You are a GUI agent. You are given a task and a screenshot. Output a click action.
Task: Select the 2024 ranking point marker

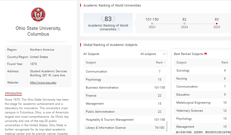(184, 24)
